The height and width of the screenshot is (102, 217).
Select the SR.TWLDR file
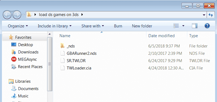click(76, 61)
